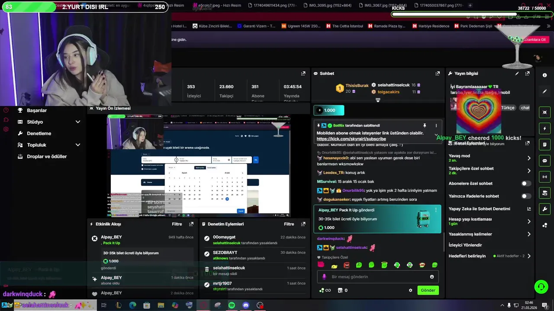The image size is (554, 311).
Task: Click the screen-capture frame icon in right sidebar
Action: point(544,112)
